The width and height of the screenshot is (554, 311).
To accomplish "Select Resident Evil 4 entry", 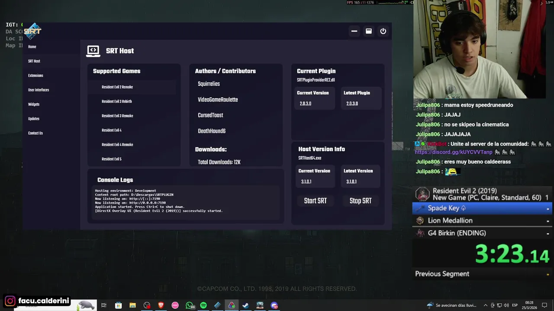I will 112,130.
